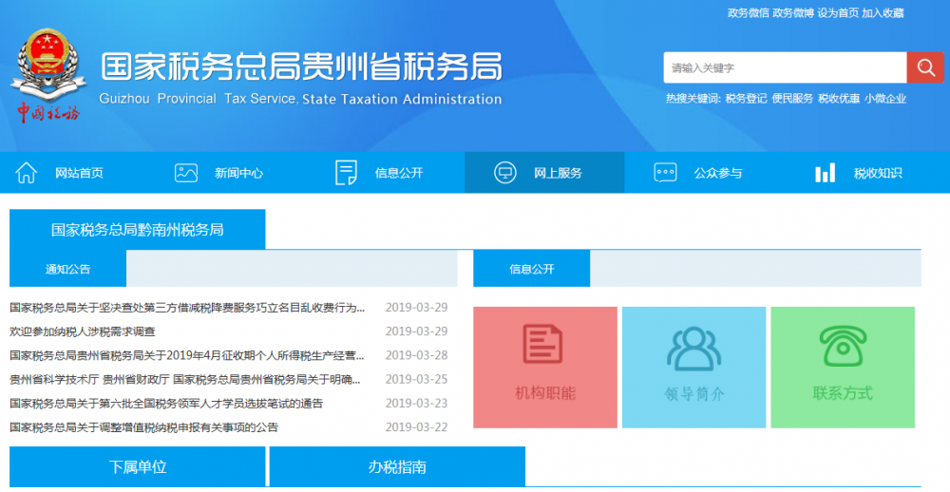Click the 领导简介 tile label
950x492 pixels.
click(694, 394)
